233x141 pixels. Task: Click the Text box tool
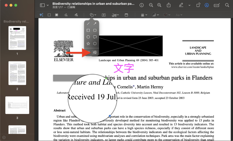103,15
